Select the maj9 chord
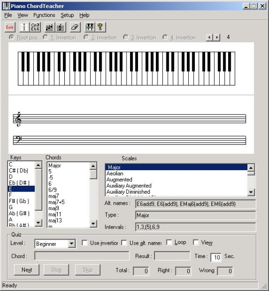This screenshot has width=269, height=291. point(69,208)
